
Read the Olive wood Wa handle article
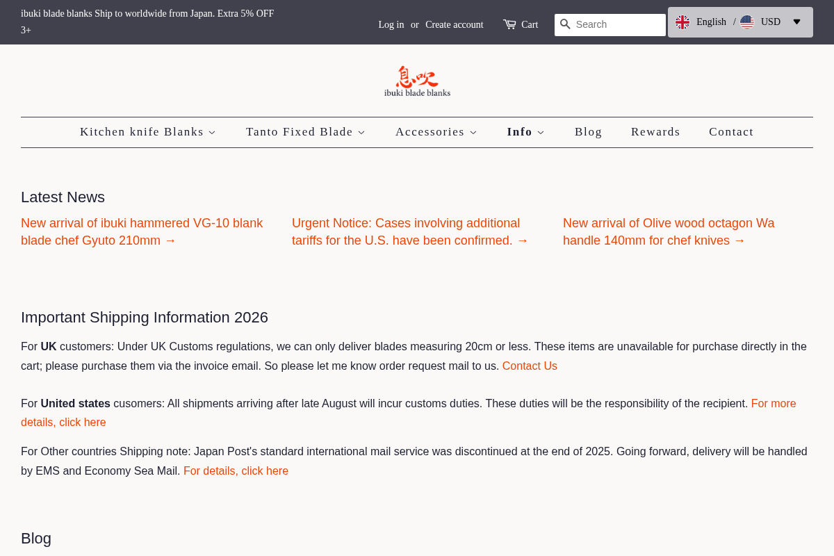(669, 231)
